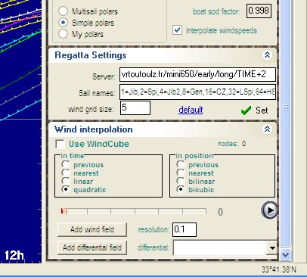Uncheck Interpolate windspeeds checkbox

coord(177,30)
